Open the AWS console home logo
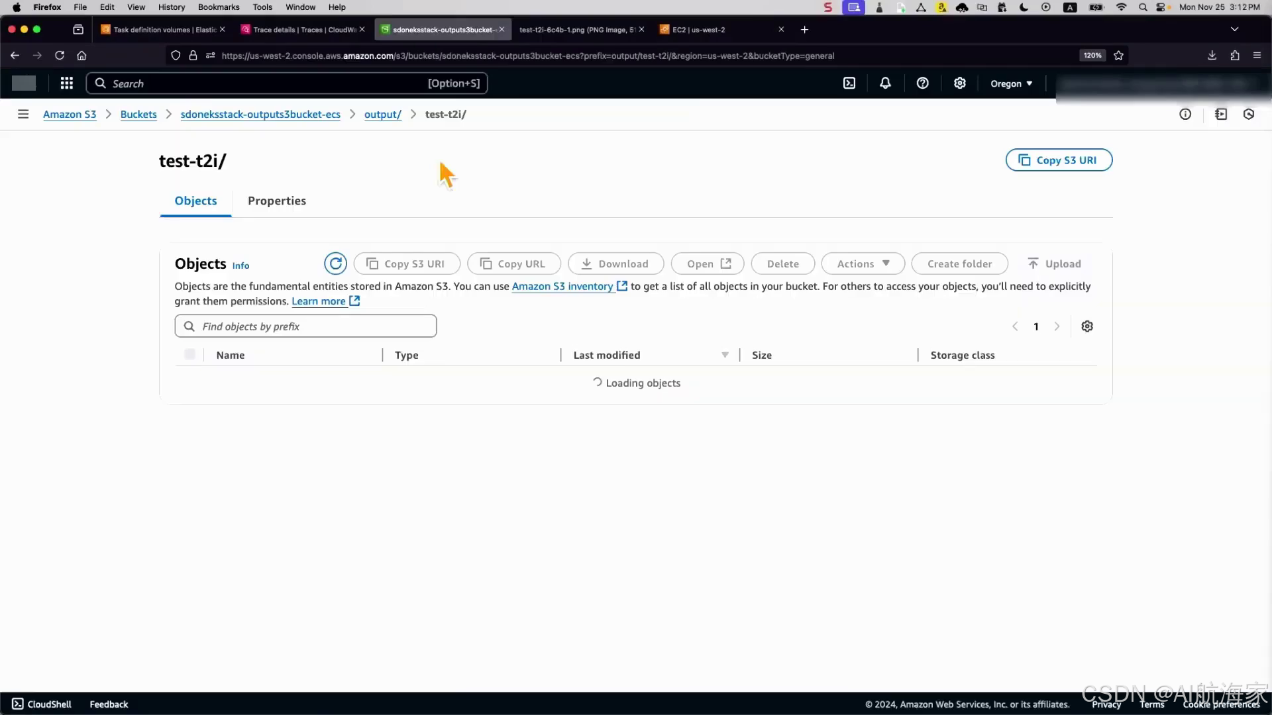1272x715 pixels. tap(24, 83)
